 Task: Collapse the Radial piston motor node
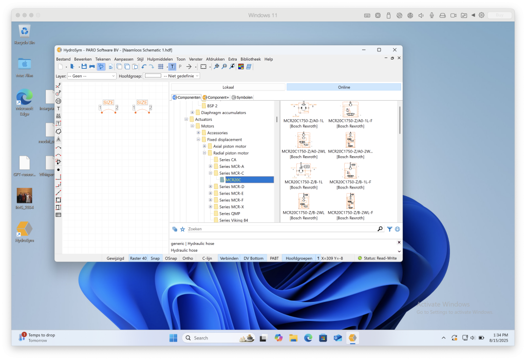point(204,153)
